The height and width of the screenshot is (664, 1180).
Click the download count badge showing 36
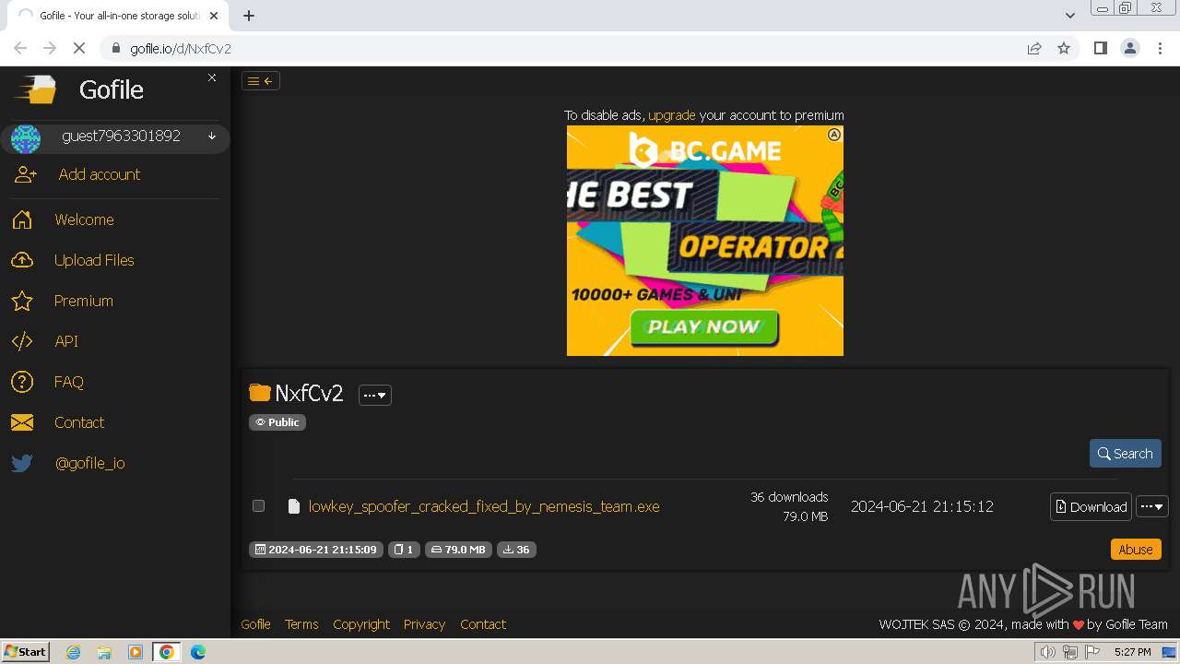(x=516, y=550)
